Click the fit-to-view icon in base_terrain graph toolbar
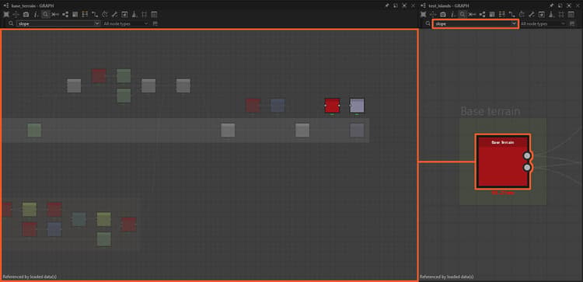 [x=6, y=15]
